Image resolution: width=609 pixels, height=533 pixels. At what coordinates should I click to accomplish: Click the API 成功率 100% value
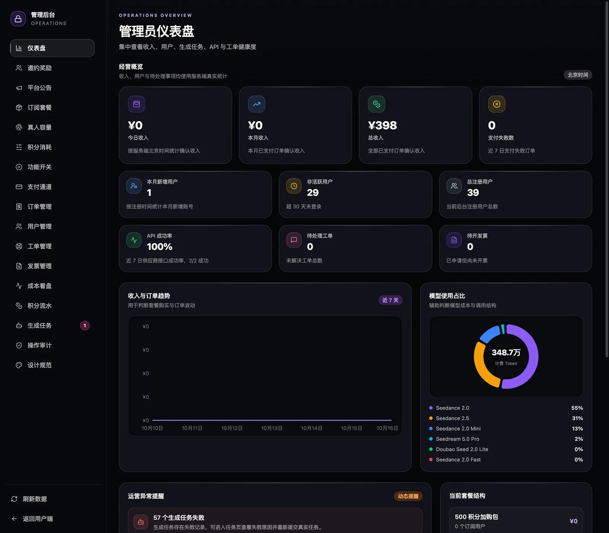pyautogui.click(x=160, y=247)
